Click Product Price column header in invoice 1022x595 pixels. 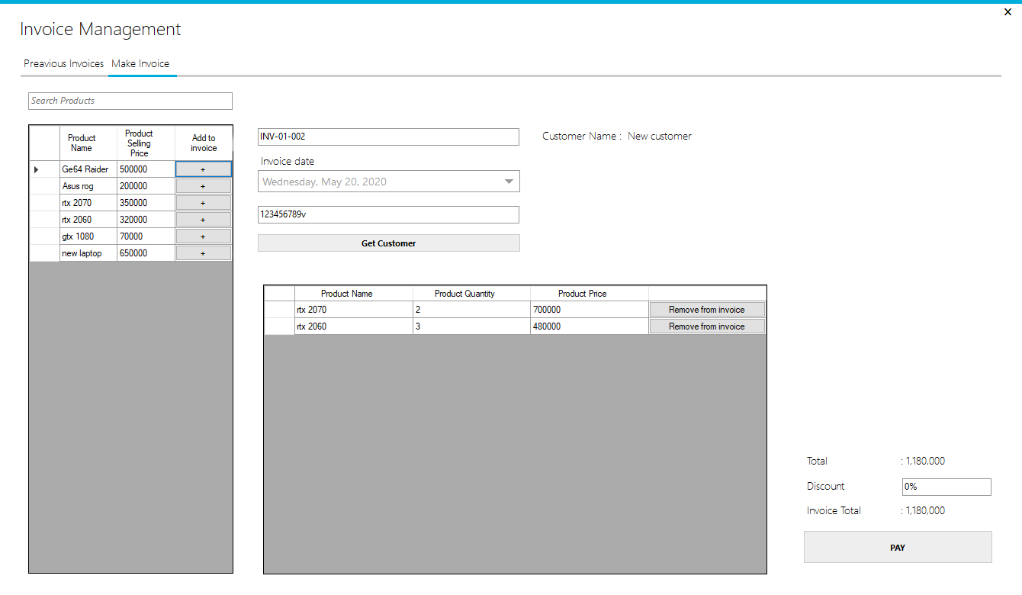590,294
